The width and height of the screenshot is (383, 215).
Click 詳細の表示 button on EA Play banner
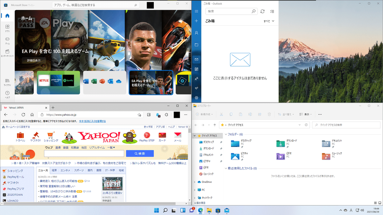[x=34, y=60]
